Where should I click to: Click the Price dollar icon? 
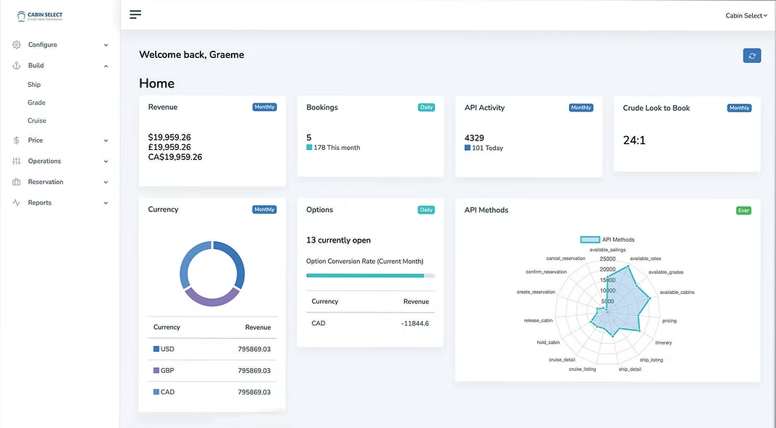coord(16,140)
